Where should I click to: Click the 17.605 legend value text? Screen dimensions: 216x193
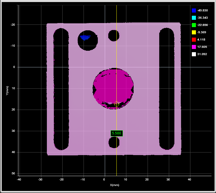pyautogui.click(x=202, y=47)
